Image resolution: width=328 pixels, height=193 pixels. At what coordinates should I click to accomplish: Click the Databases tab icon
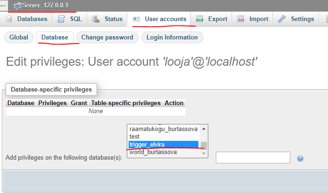pos(9,19)
